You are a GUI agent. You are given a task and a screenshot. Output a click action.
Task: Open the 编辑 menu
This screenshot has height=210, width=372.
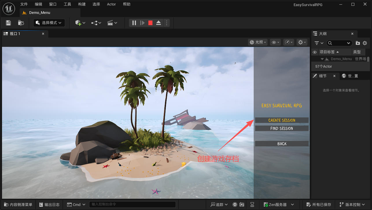click(38, 4)
